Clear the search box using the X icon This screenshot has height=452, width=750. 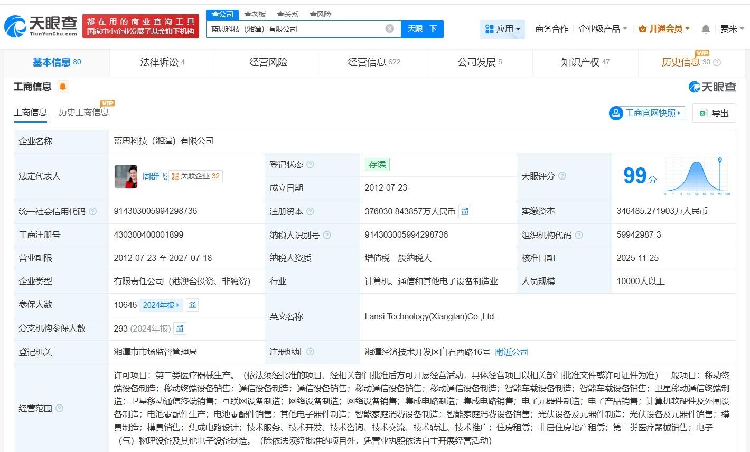point(390,29)
